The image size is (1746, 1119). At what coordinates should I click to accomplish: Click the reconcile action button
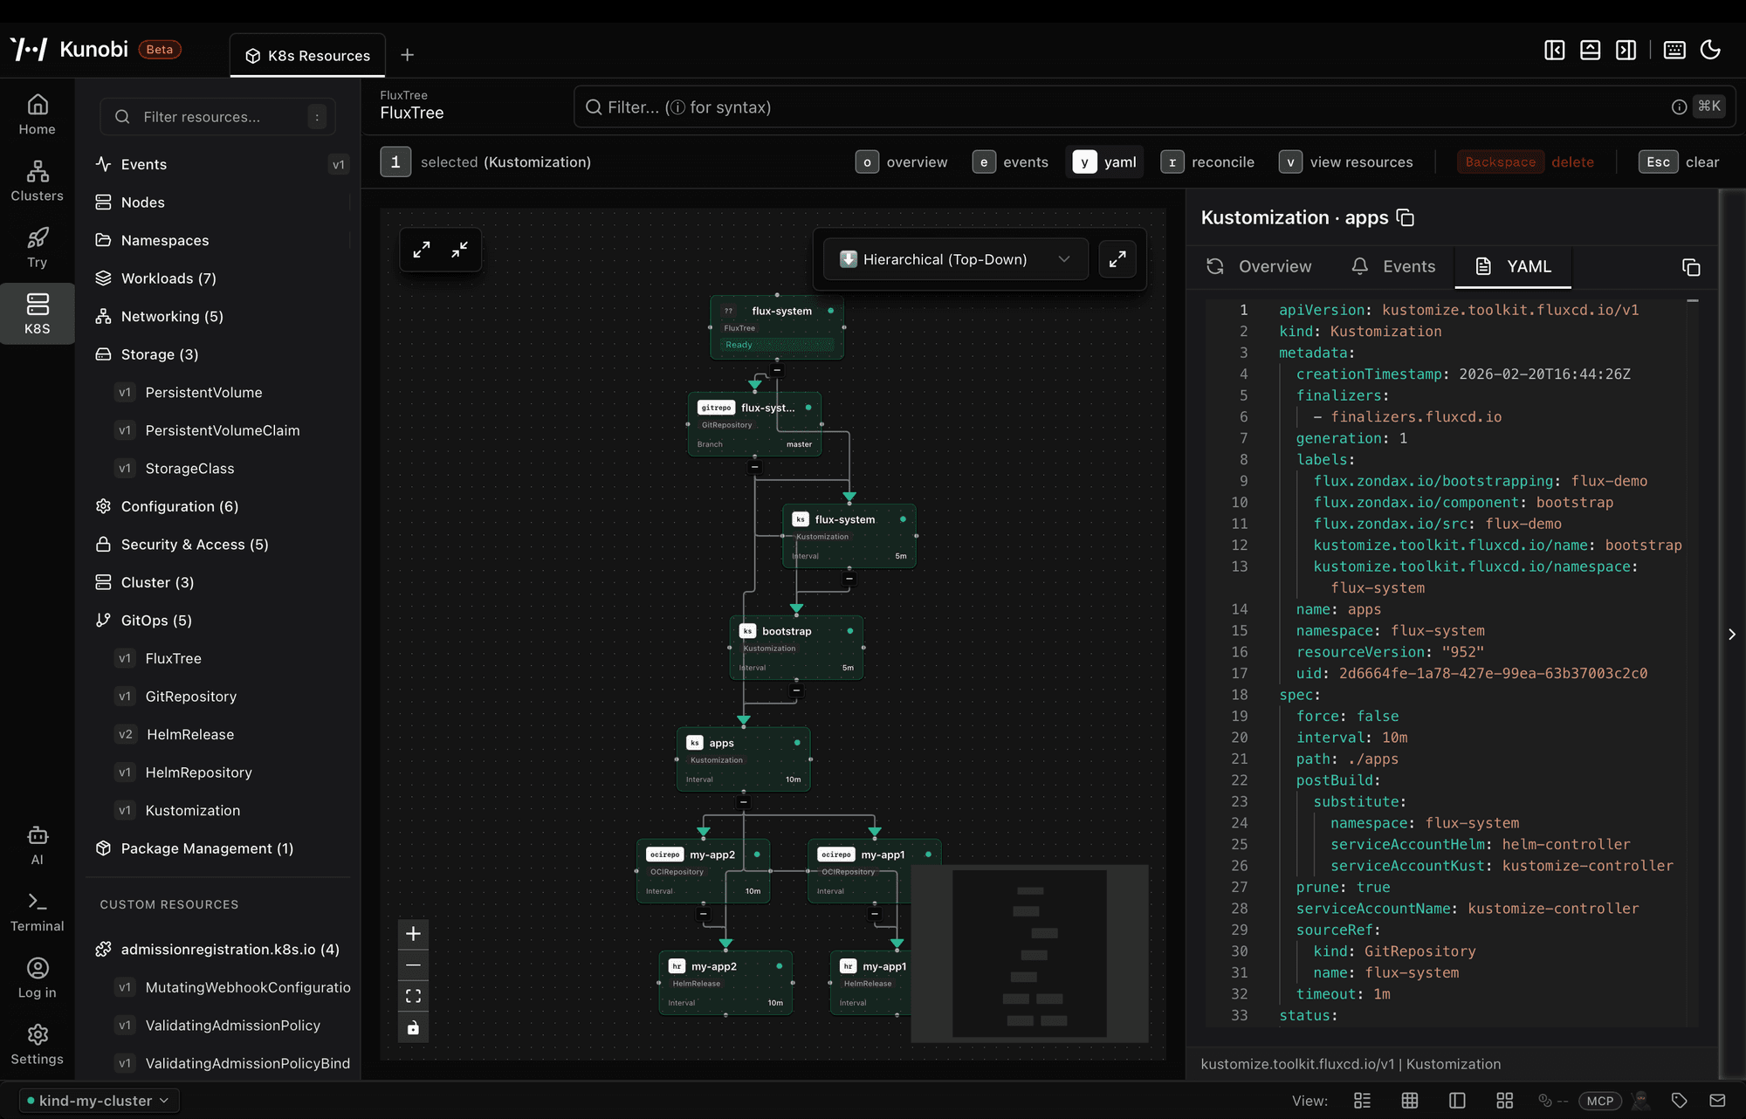(1207, 162)
